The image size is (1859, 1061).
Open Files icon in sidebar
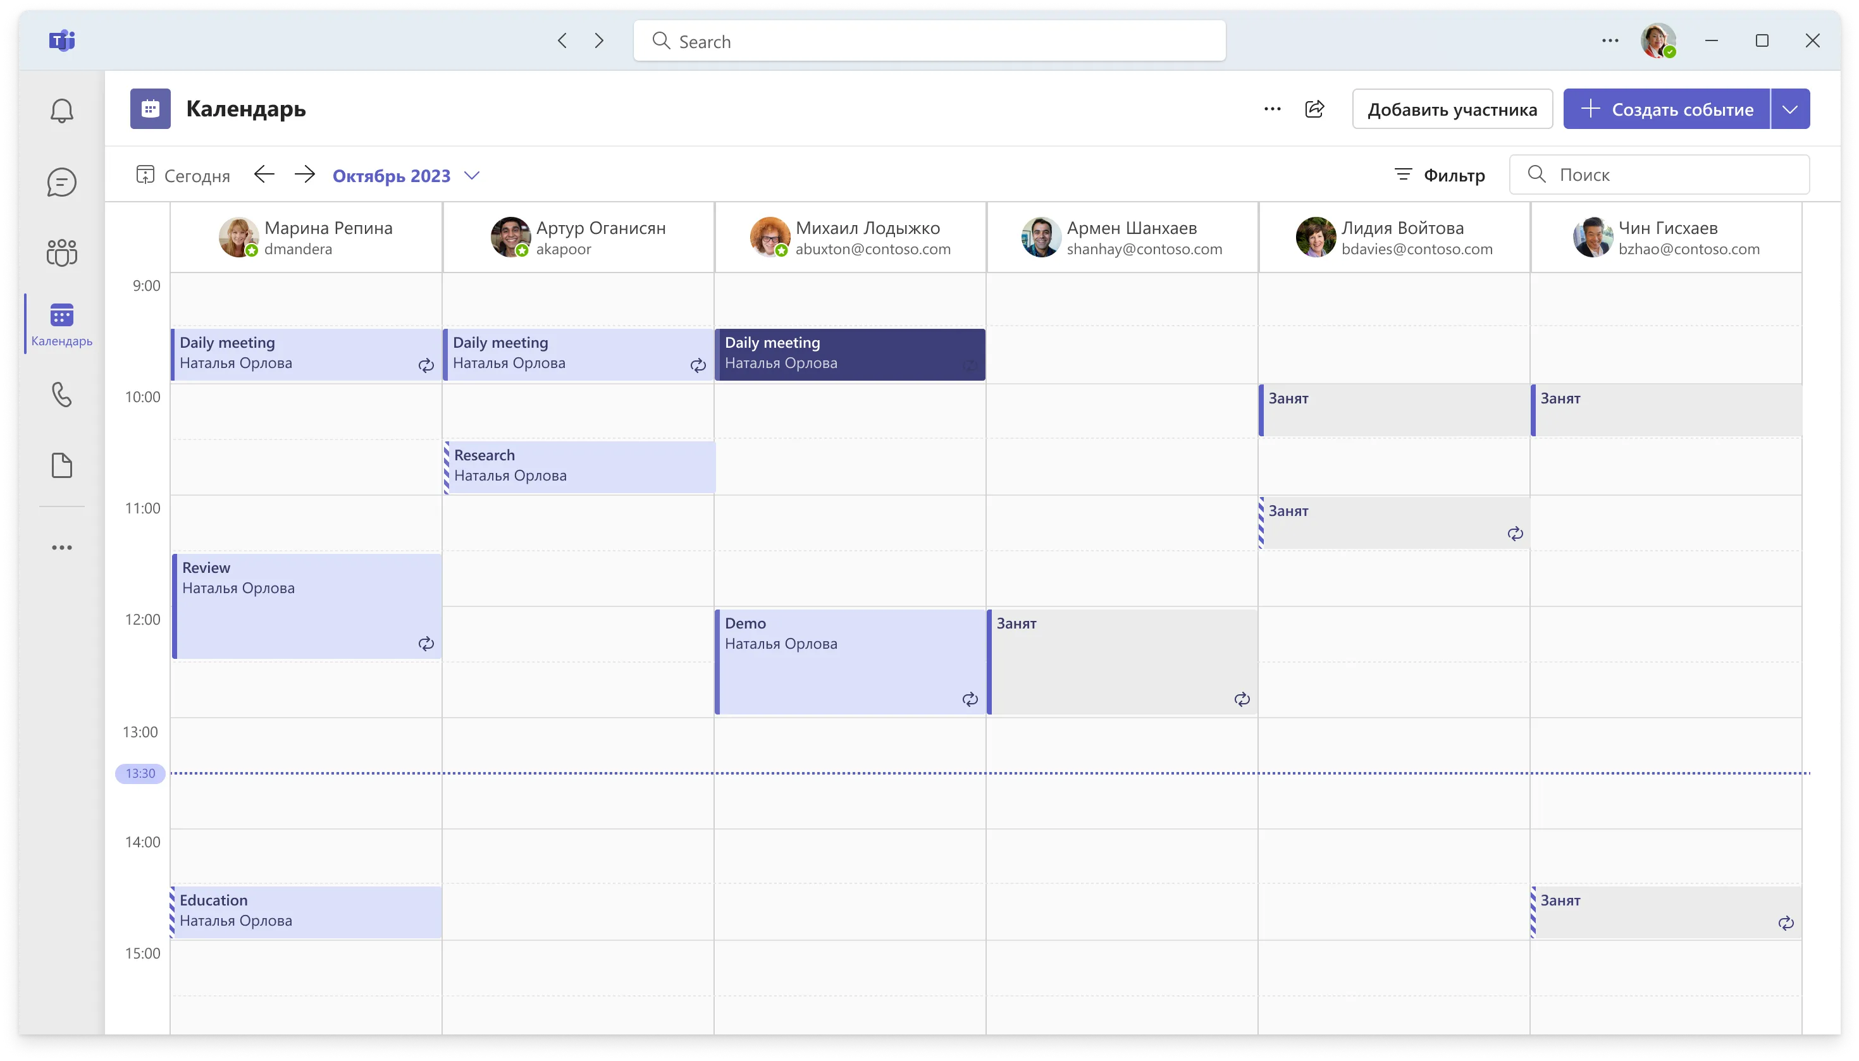(62, 465)
